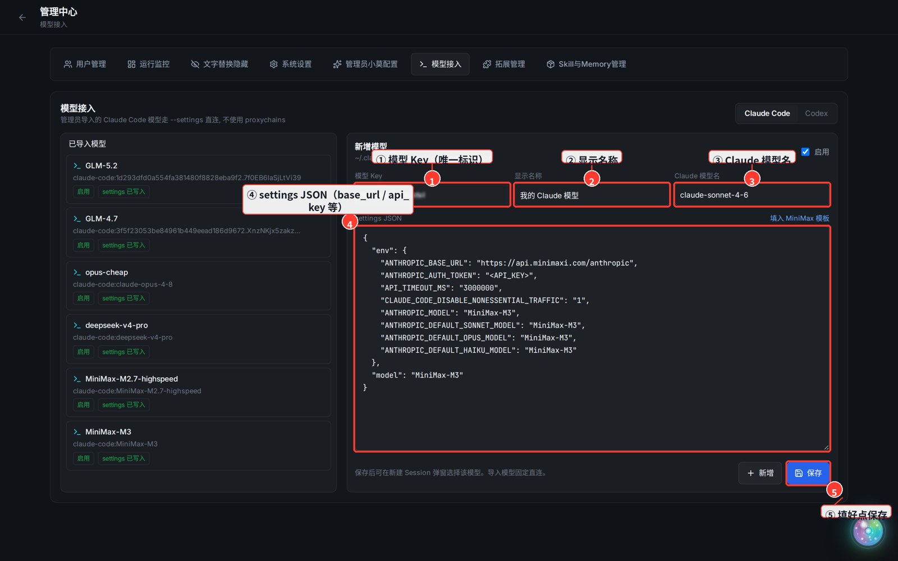Click the 显示名称 input field
Image resolution: width=898 pixels, height=561 pixels.
[x=592, y=195]
